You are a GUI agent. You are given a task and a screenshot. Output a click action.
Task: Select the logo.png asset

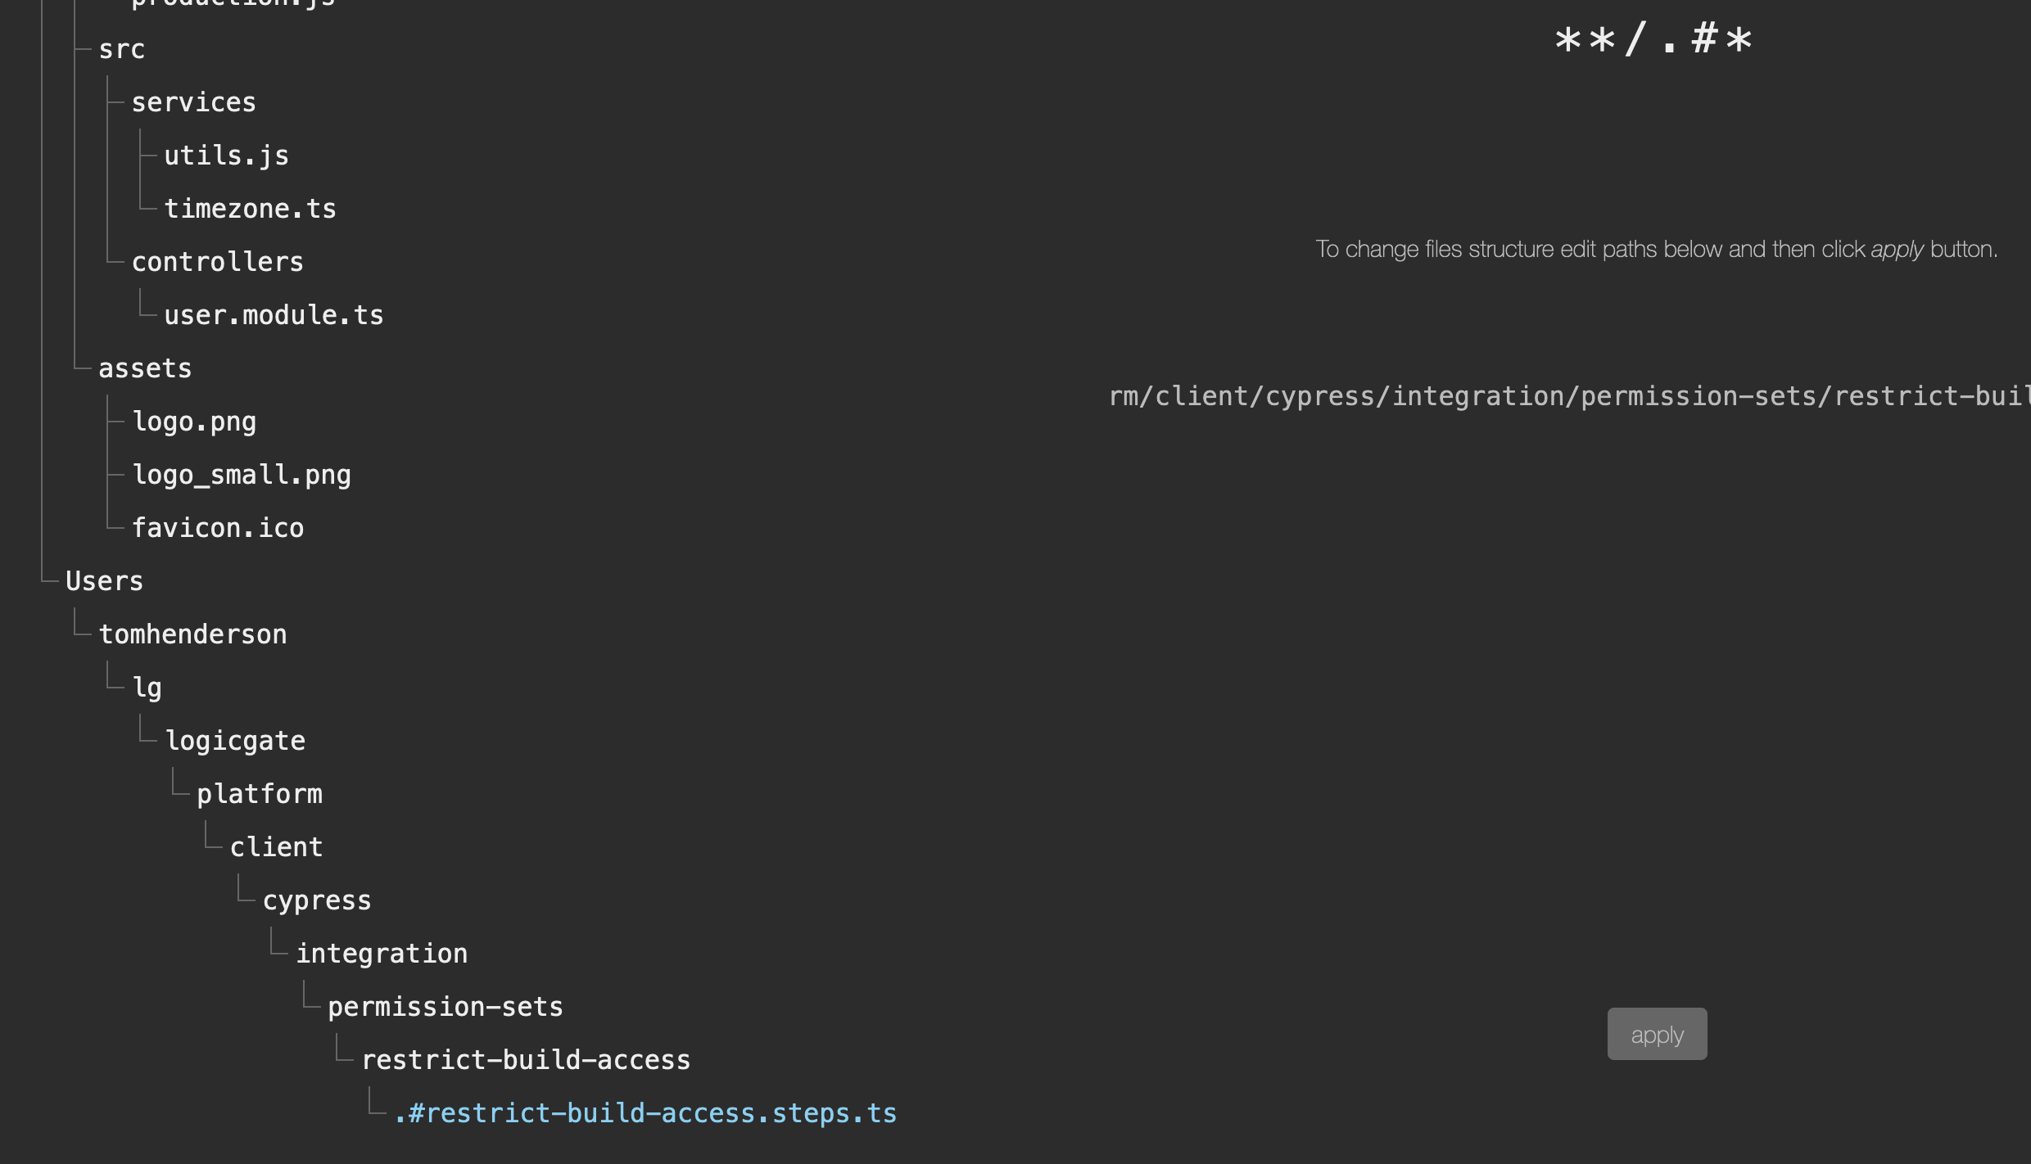(195, 420)
